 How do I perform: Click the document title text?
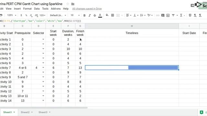coord(31,4)
